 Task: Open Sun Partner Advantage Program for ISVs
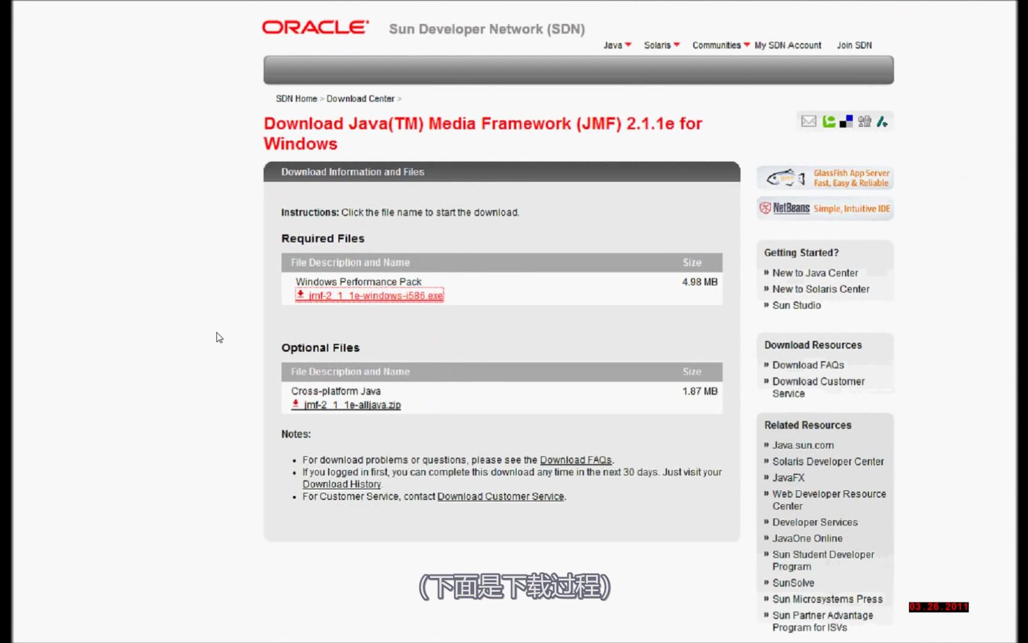(x=823, y=621)
